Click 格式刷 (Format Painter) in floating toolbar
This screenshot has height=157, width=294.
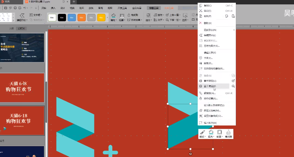tap(228, 134)
